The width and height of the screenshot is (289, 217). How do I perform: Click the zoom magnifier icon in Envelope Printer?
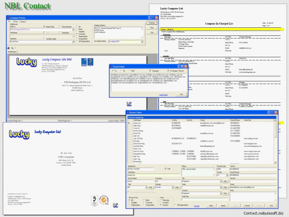coord(12,48)
